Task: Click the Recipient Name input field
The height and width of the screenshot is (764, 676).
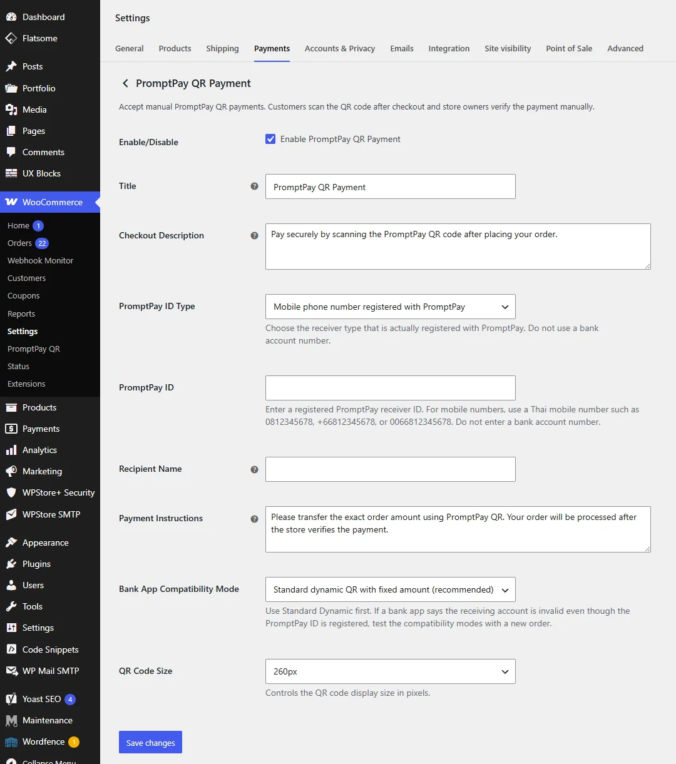Action: coord(391,469)
